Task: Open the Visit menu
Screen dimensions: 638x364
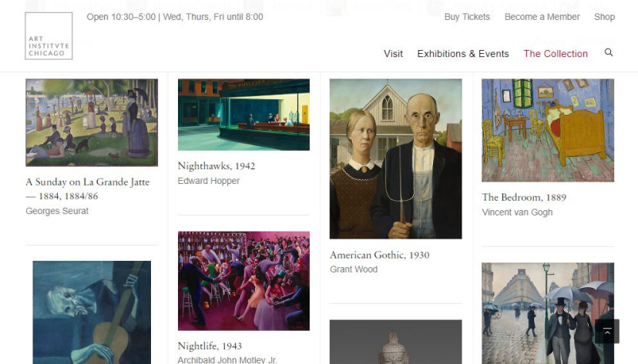Action: click(393, 54)
